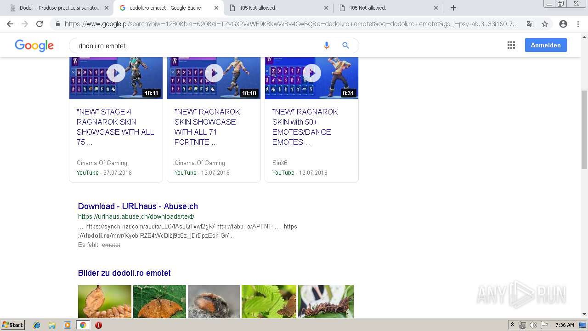Open a new browser tab

(453, 8)
